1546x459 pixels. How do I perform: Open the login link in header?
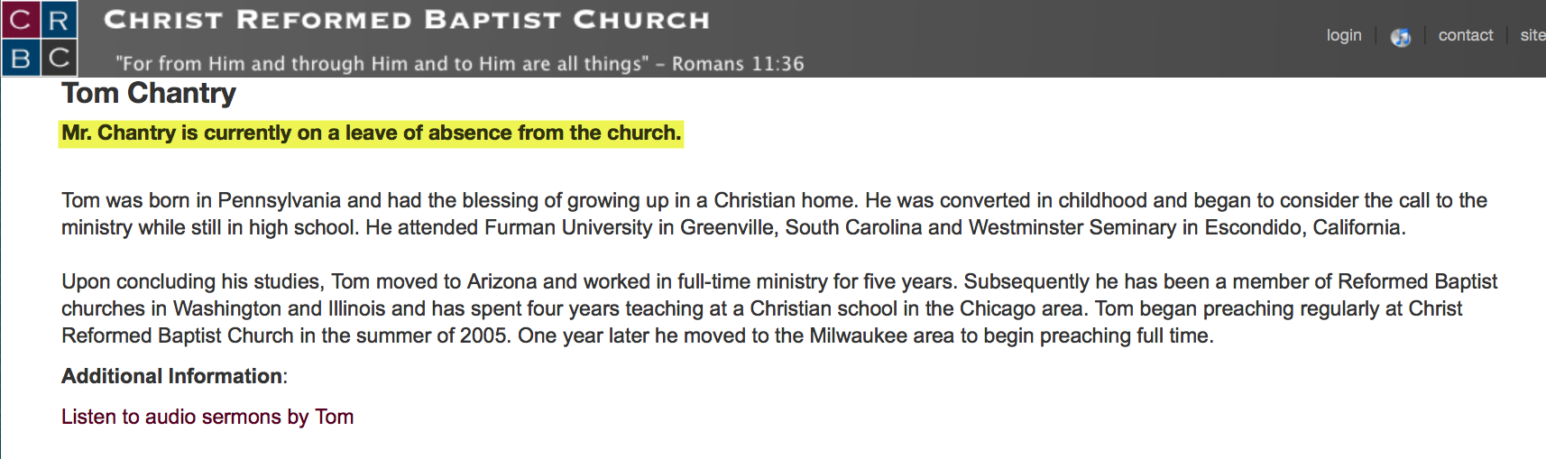coord(1343,35)
